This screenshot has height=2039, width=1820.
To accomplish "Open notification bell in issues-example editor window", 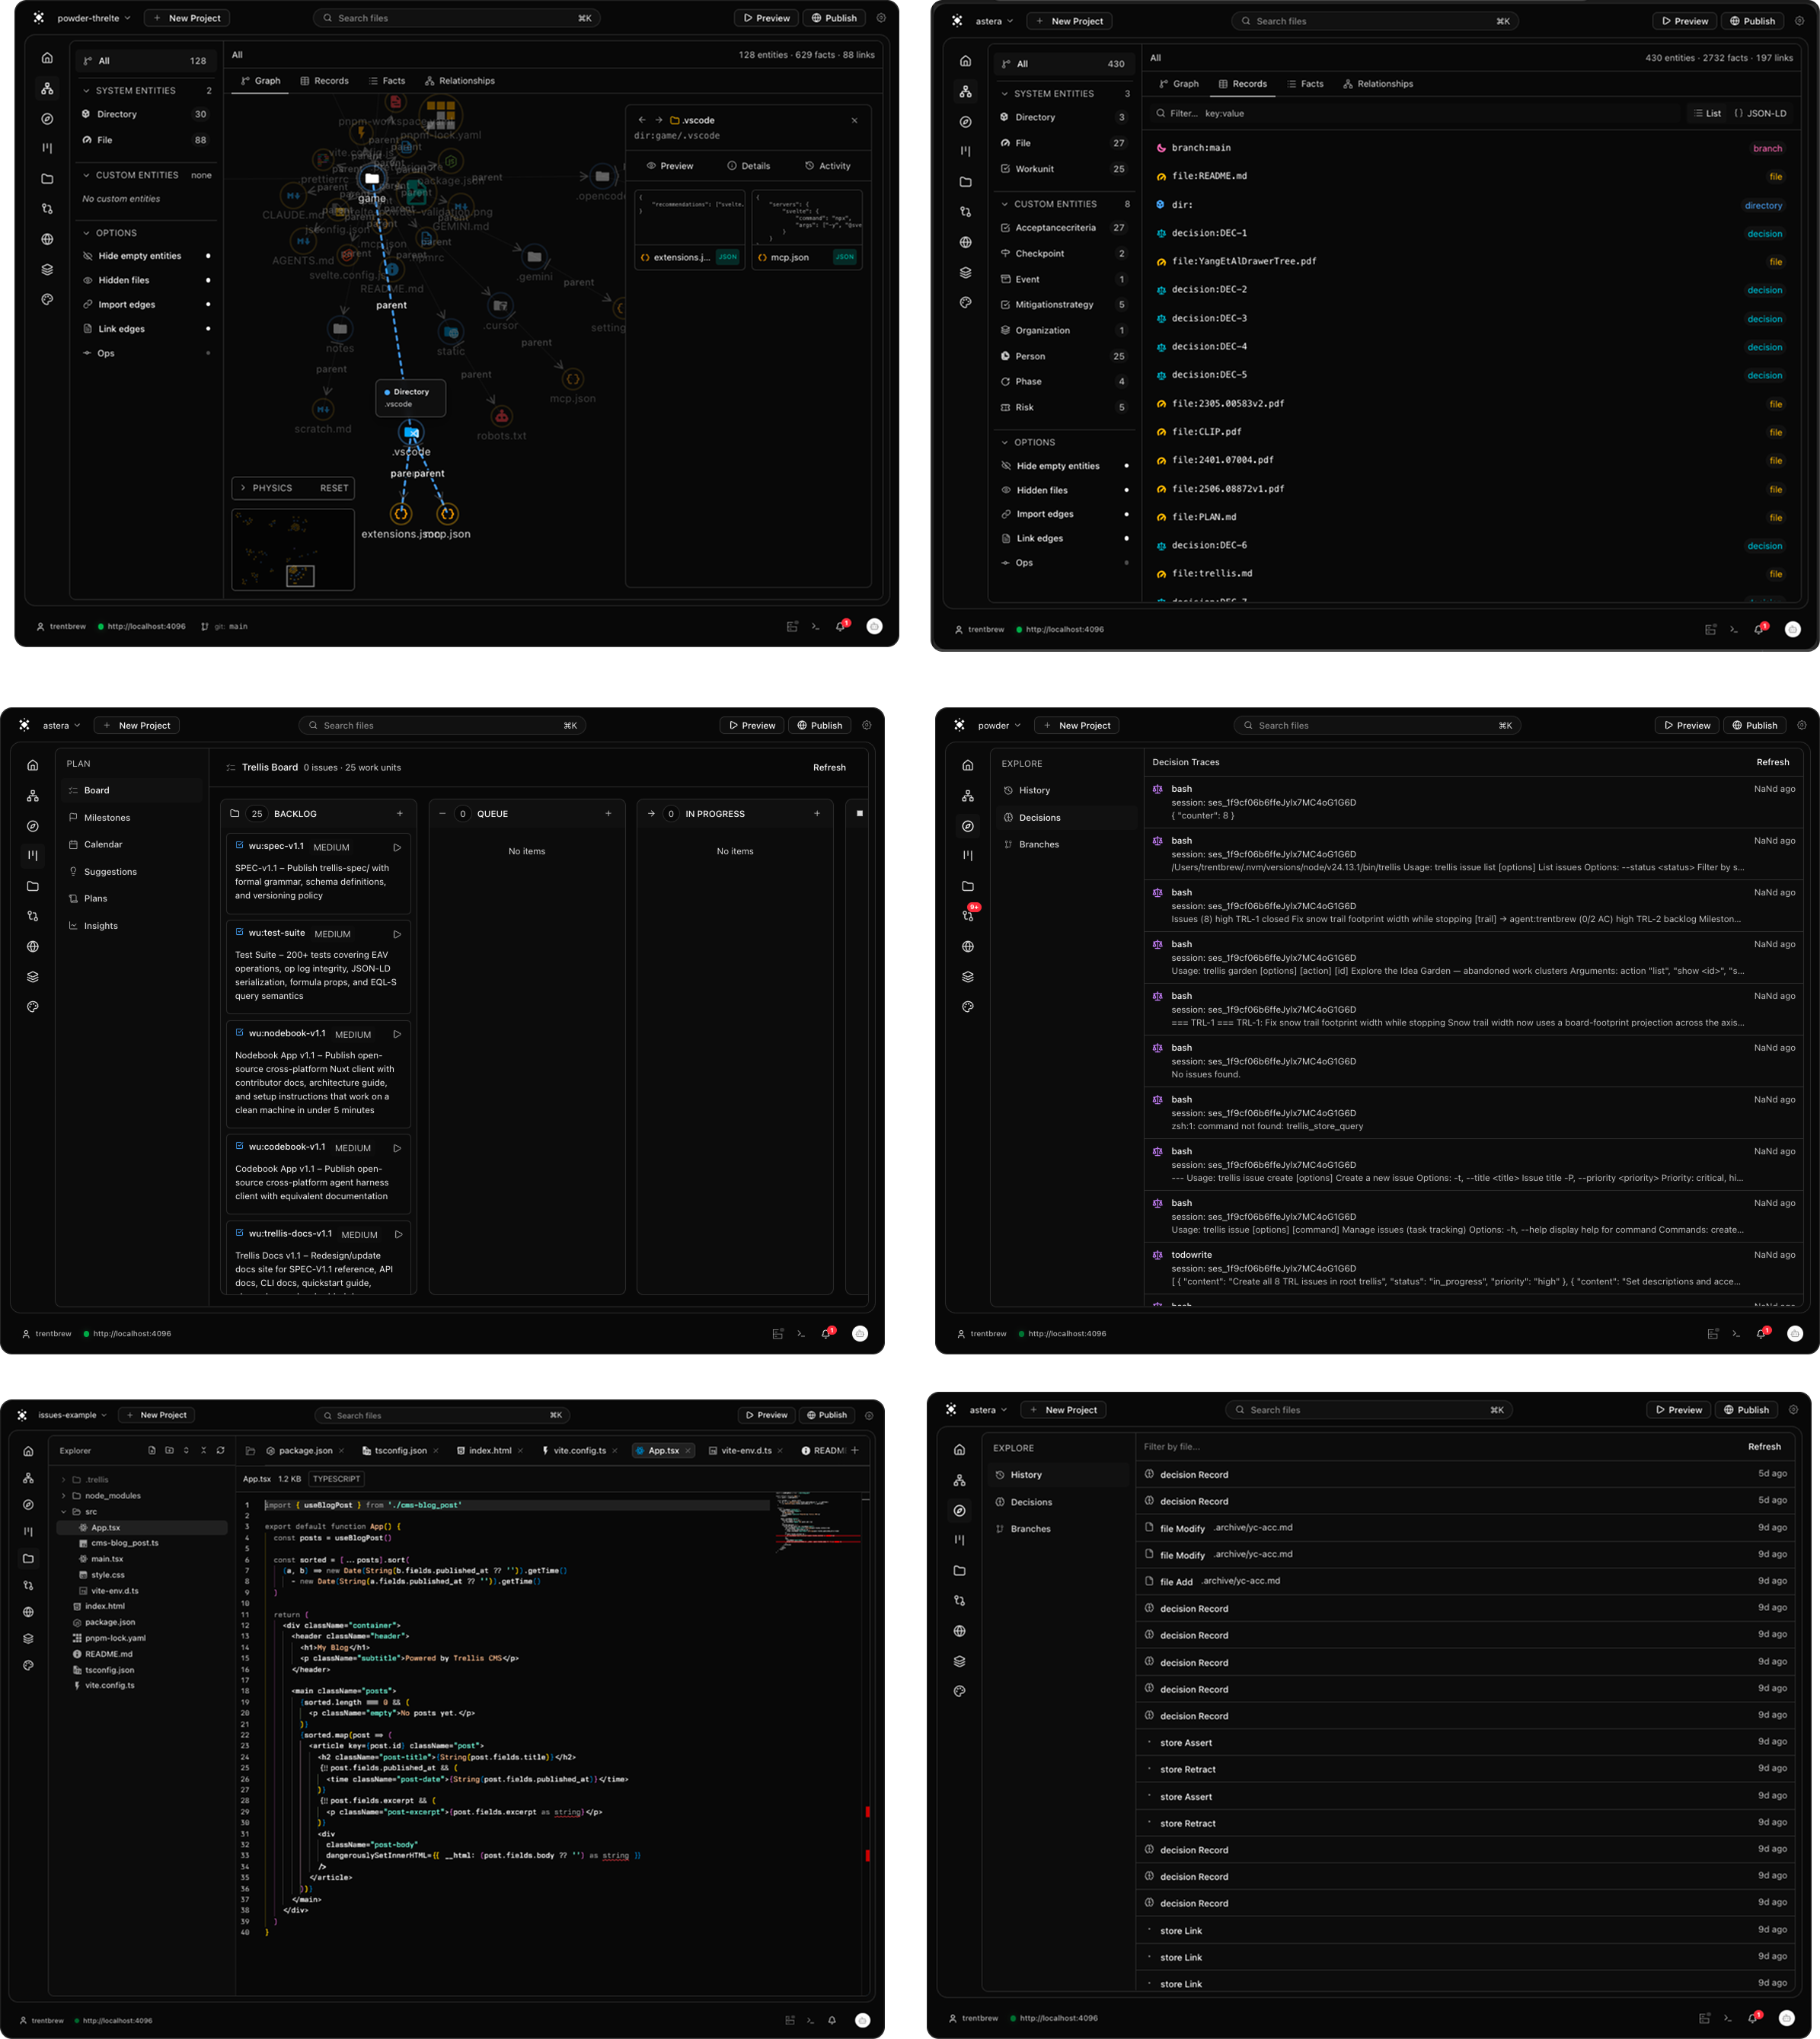I will [x=832, y=2020].
